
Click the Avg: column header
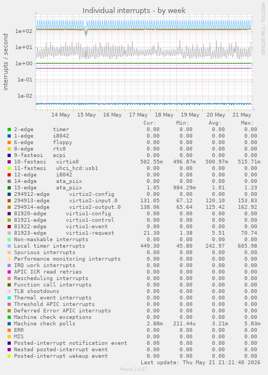point(215,123)
